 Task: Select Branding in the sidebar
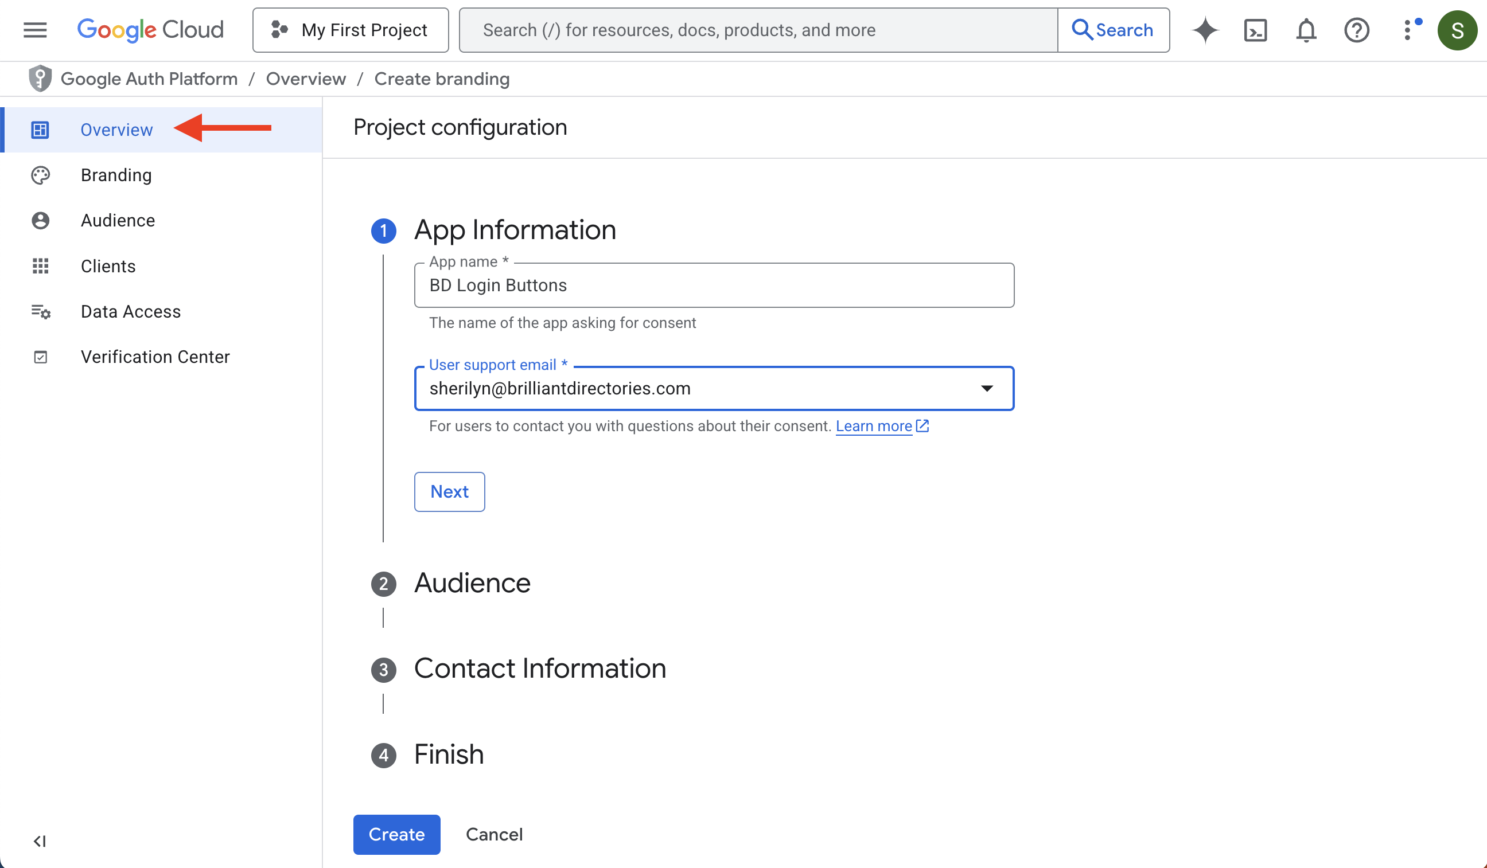(116, 175)
